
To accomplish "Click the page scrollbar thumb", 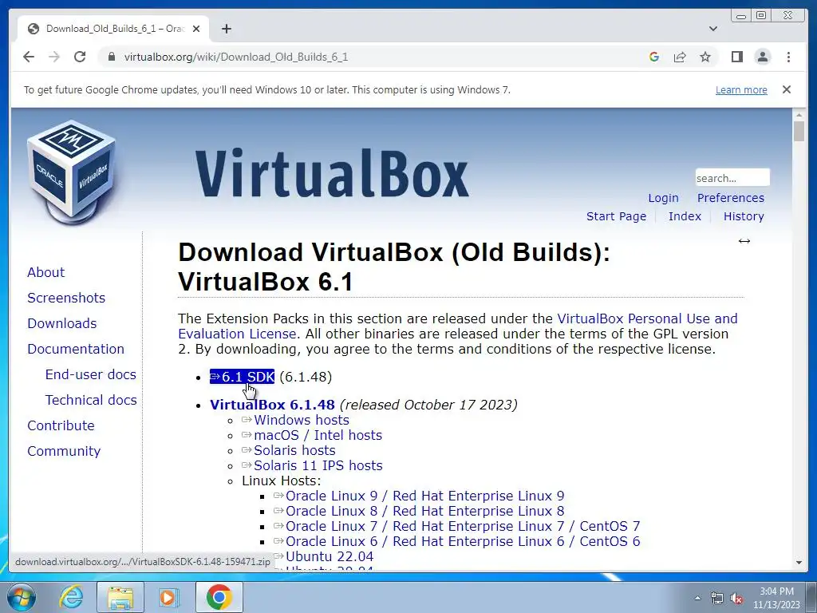I will pos(799,131).
